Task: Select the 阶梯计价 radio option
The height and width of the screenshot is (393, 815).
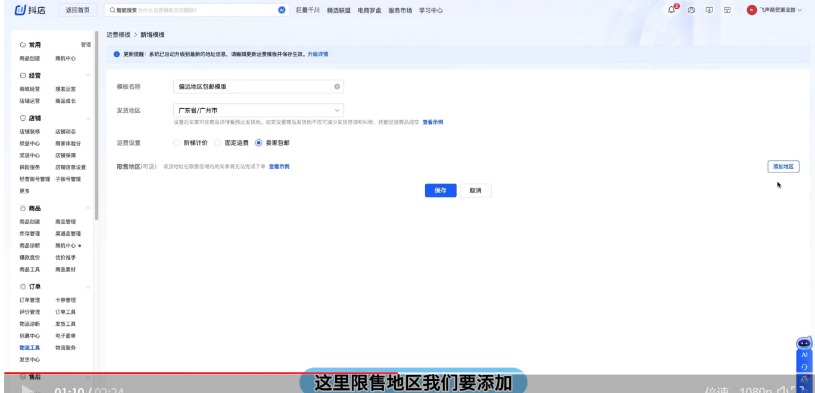Action: click(176, 143)
